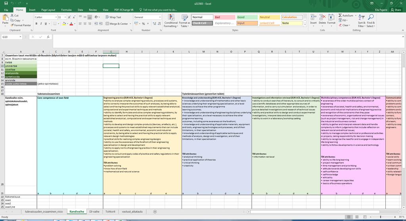Click Merge & Center button
The height and width of the screenshot is (221, 406).
117,23
